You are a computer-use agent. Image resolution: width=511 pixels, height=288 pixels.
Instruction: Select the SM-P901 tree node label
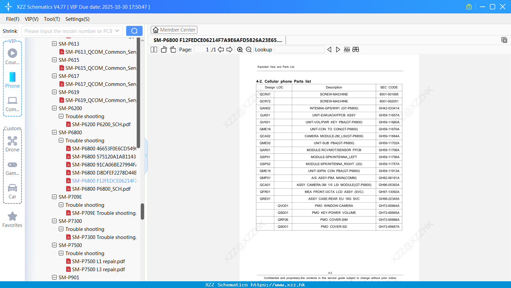point(69,277)
